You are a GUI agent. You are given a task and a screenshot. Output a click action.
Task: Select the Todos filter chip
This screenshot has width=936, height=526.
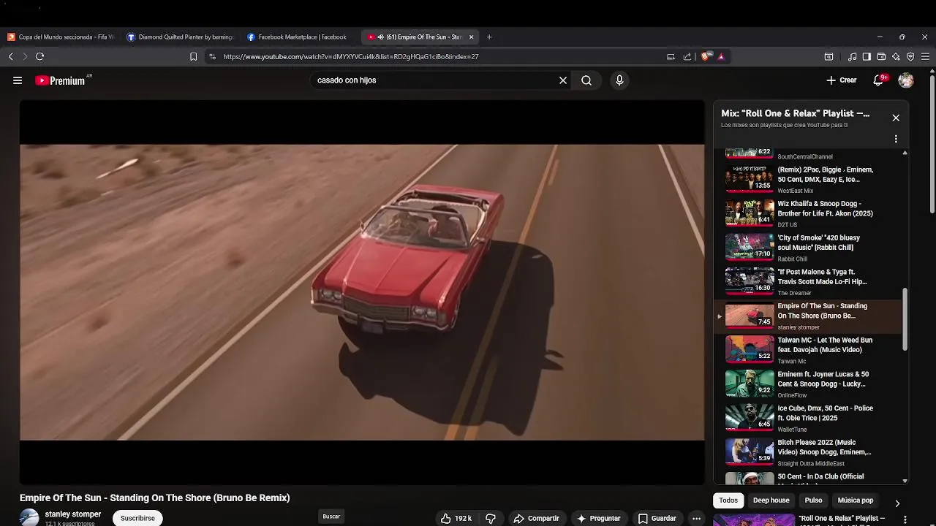728,500
